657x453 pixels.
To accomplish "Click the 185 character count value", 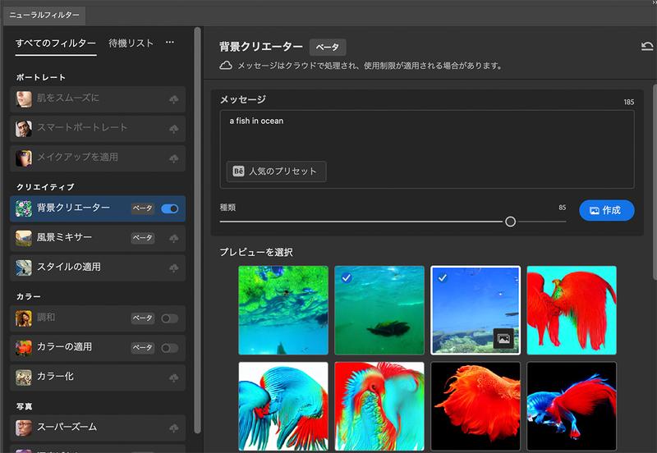I will pyautogui.click(x=629, y=102).
